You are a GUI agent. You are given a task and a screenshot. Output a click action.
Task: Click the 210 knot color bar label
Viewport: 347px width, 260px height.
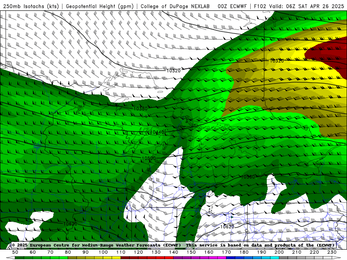click(x=297, y=252)
